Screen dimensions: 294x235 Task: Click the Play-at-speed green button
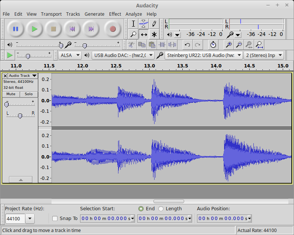(x=10, y=55)
